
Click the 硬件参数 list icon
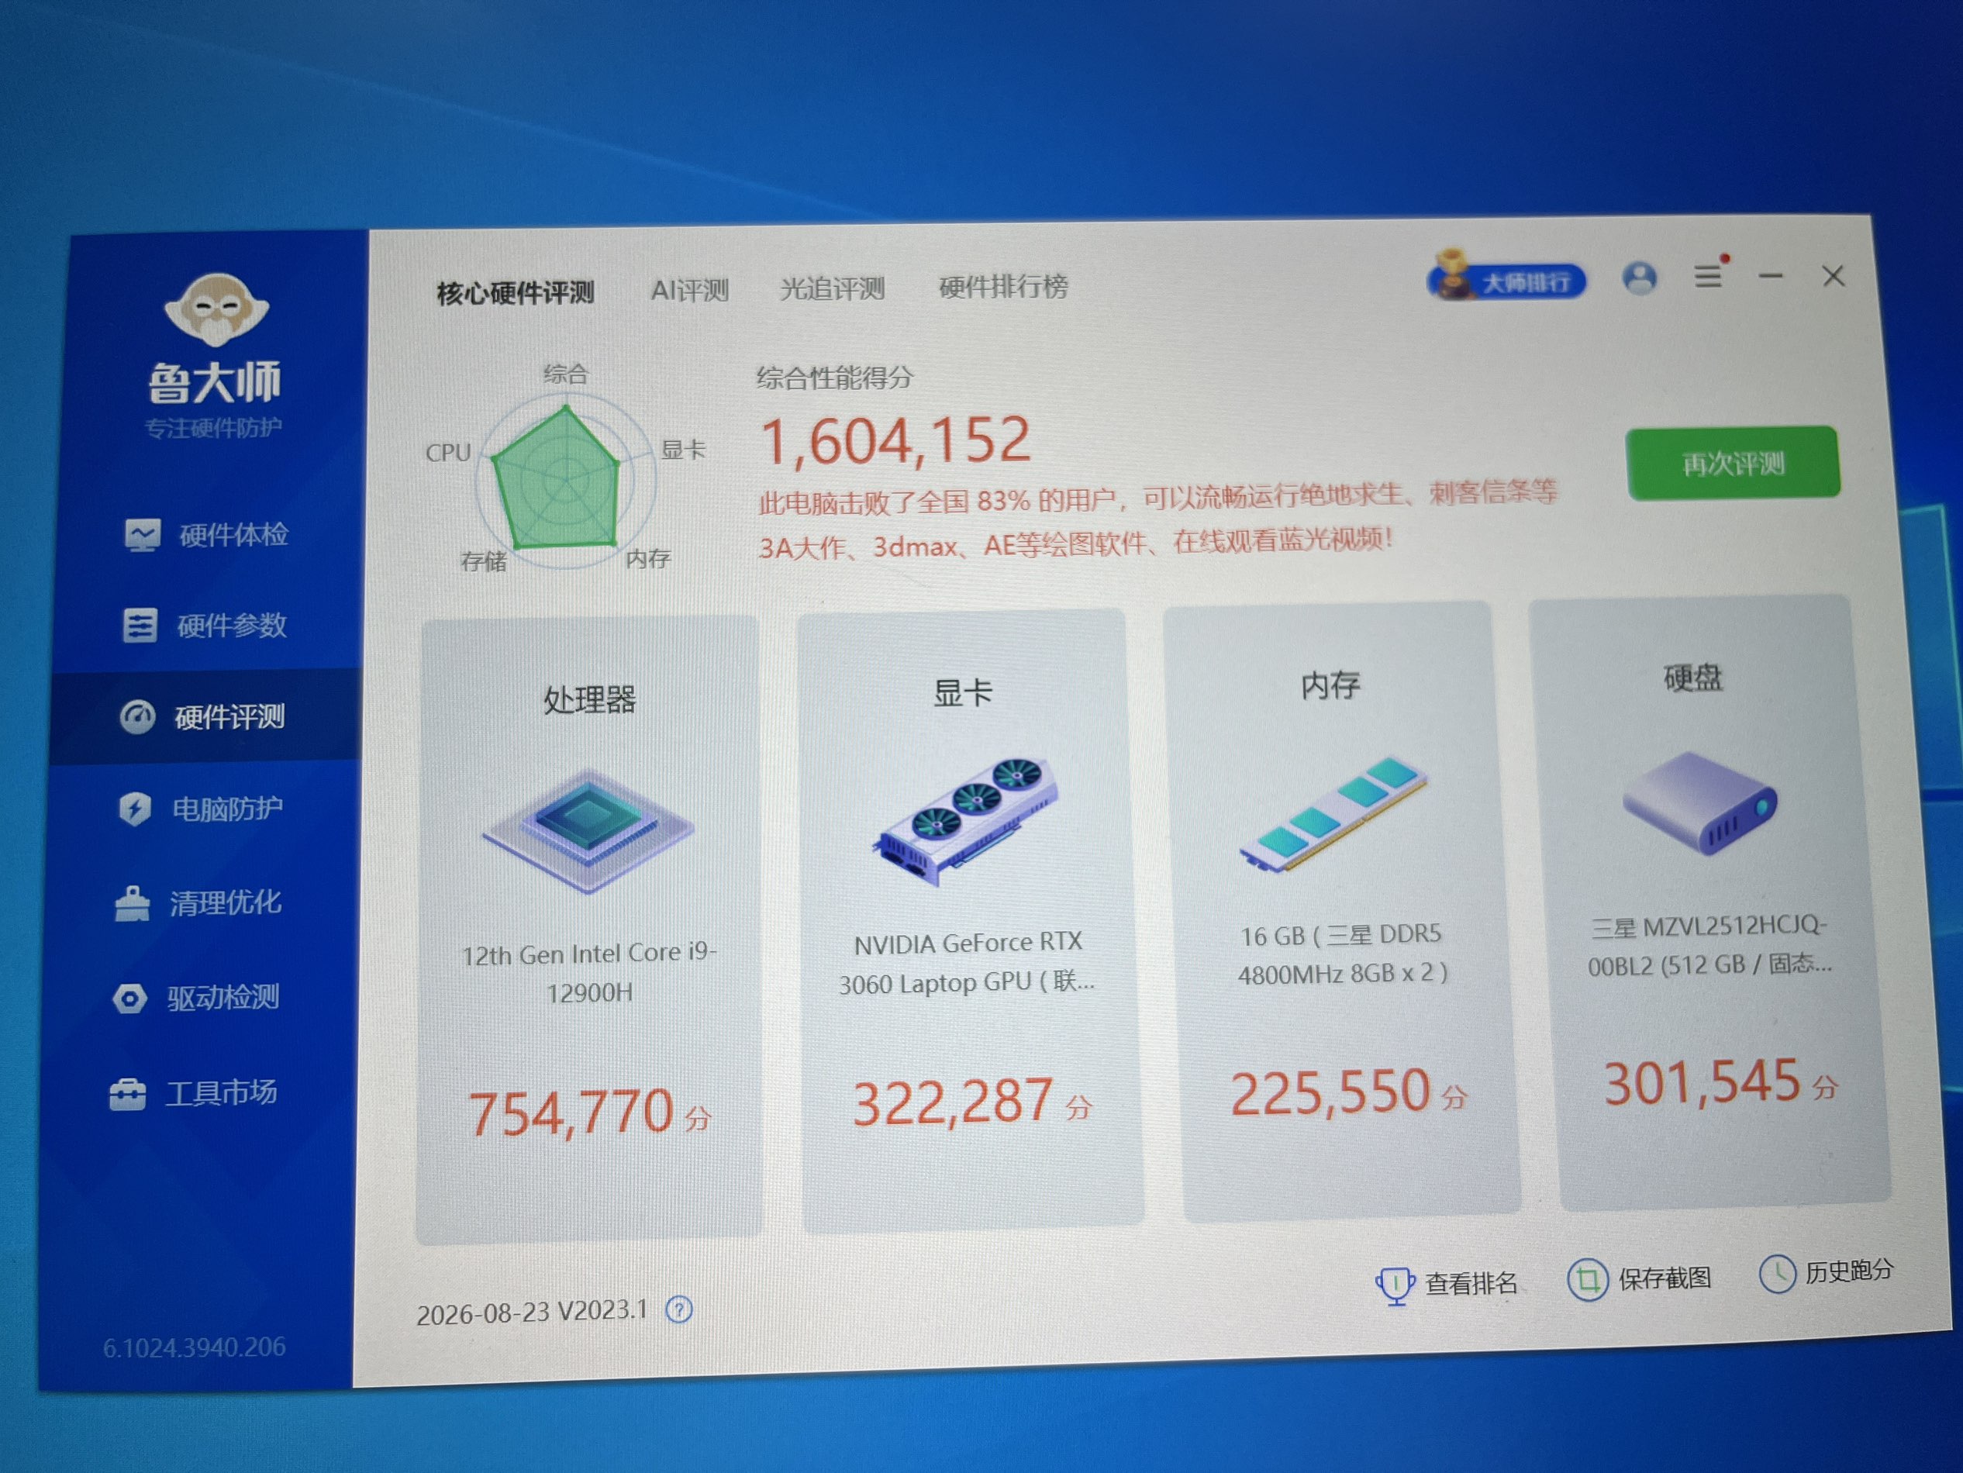click(140, 626)
